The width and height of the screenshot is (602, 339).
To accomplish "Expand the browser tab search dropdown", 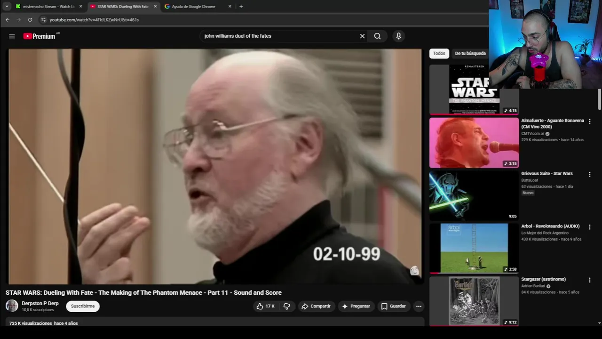I will (x=7, y=6).
